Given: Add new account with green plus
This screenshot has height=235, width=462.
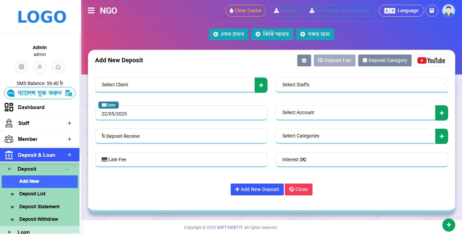Looking at the screenshot, I should [x=442, y=113].
